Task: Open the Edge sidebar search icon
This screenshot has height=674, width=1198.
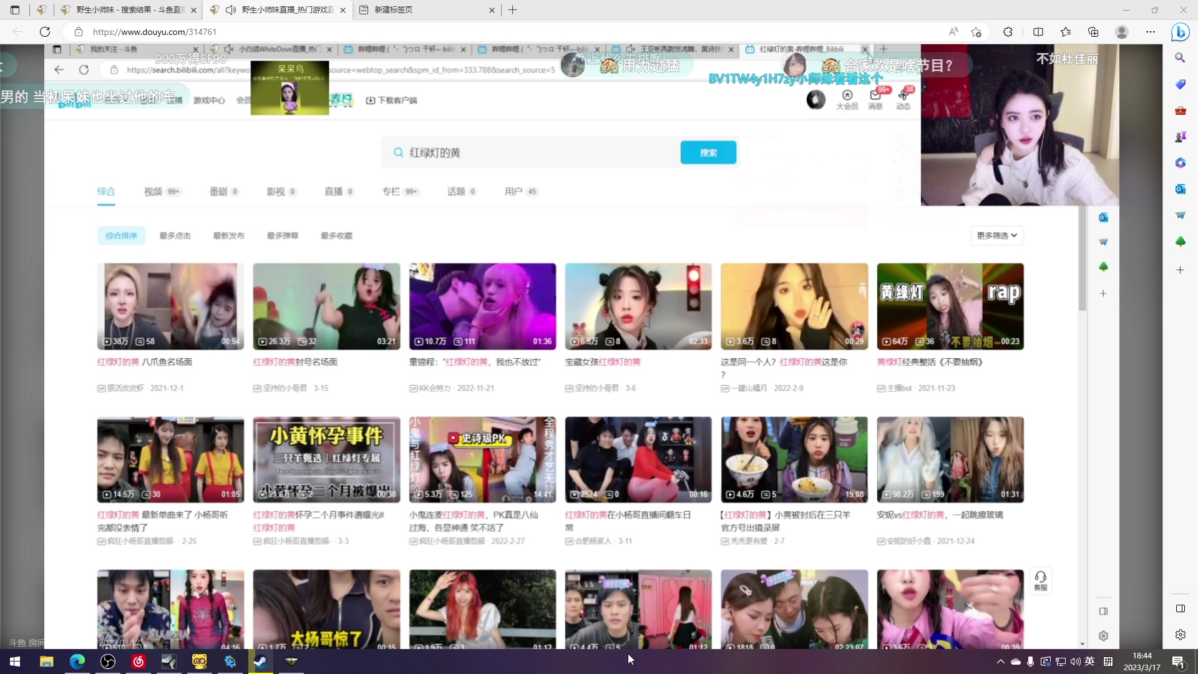Action: [x=1180, y=58]
